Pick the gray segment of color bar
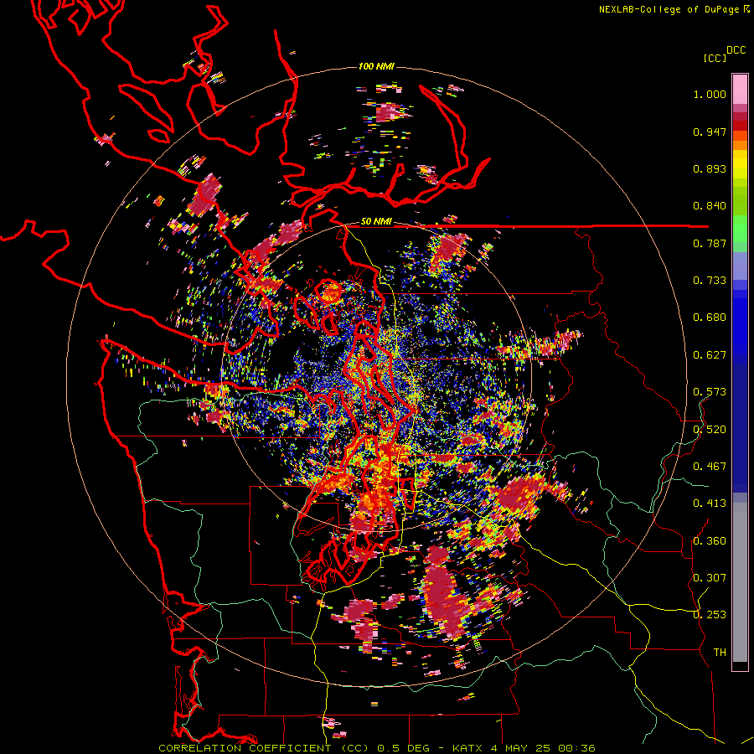The image size is (754, 754). click(740, 582)
